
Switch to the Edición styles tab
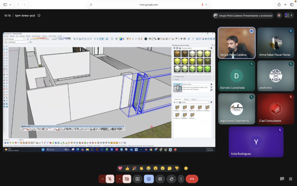186,99
